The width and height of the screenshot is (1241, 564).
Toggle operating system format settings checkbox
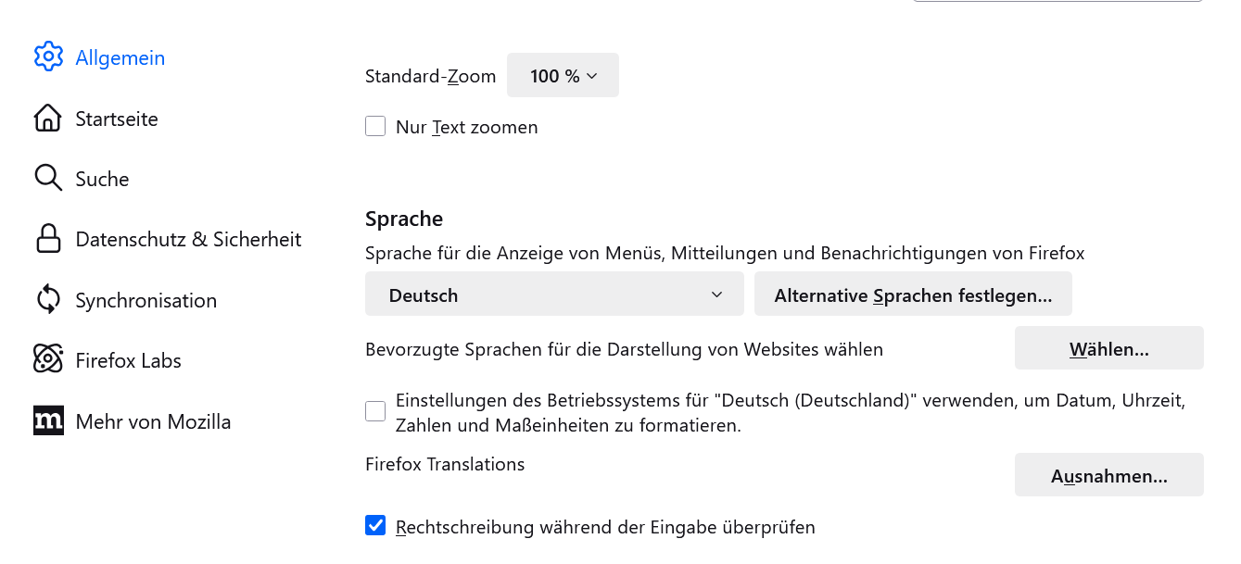tap(375, 411)
